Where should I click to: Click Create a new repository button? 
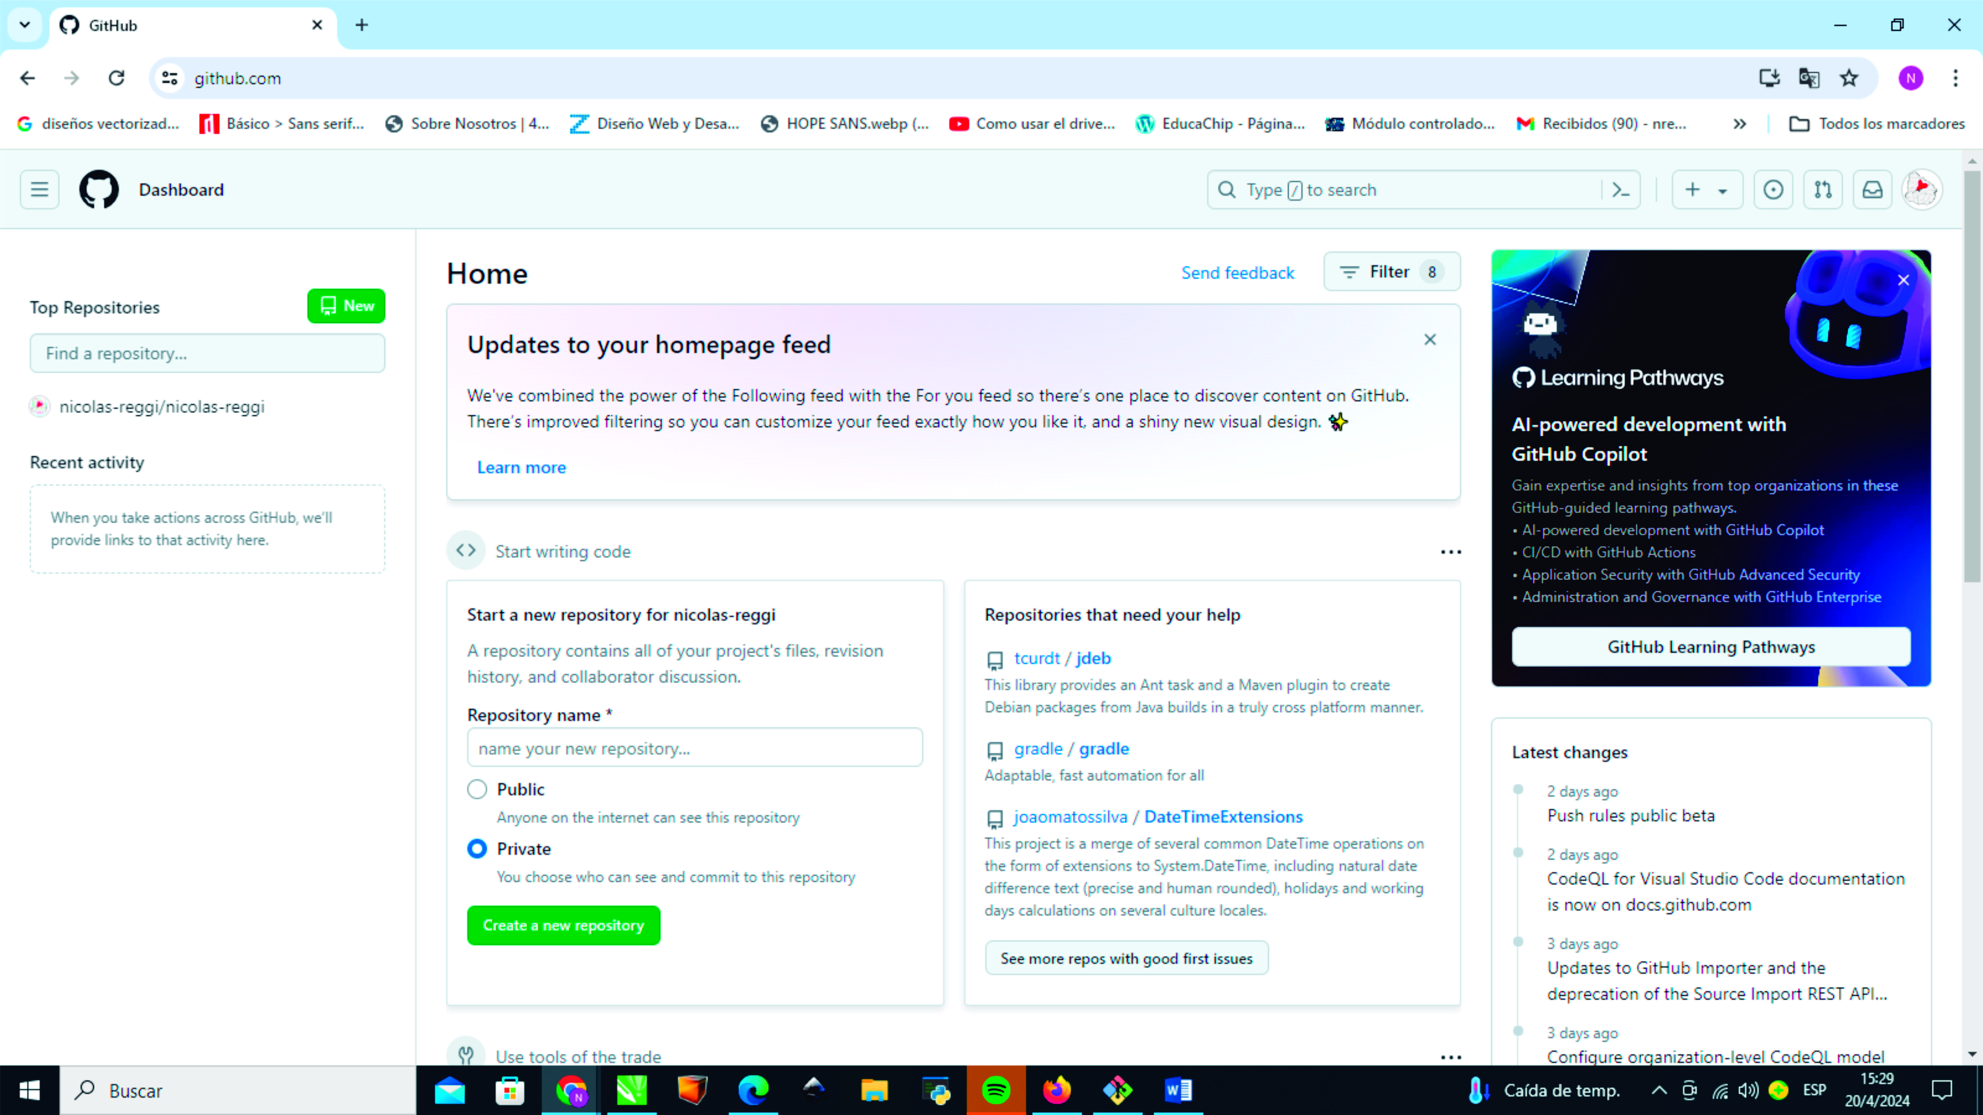point(564,926)
